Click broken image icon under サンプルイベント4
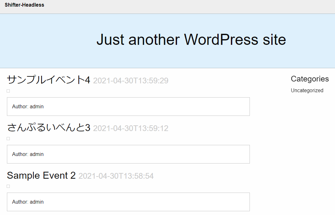 click(x=8, y=91)
